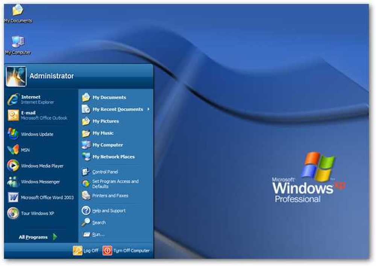Select the Log Off label
Viewport: 376px width, 266px height.
[91, 251]
